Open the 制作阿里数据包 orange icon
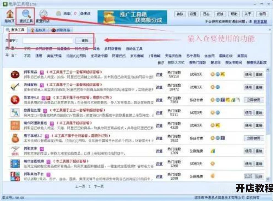Screen dimensions: 273x201 (15, 125)
